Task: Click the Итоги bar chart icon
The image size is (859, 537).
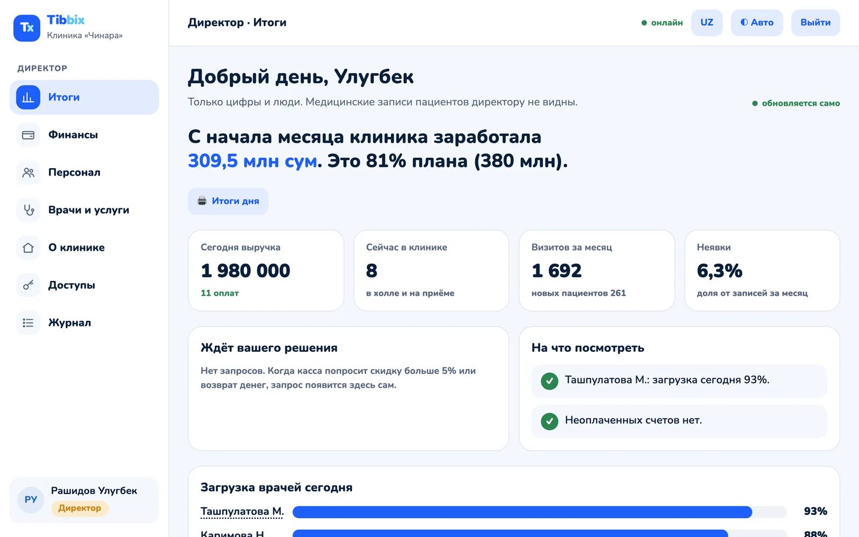Action: pyautogui.click(x=28, y=97)
